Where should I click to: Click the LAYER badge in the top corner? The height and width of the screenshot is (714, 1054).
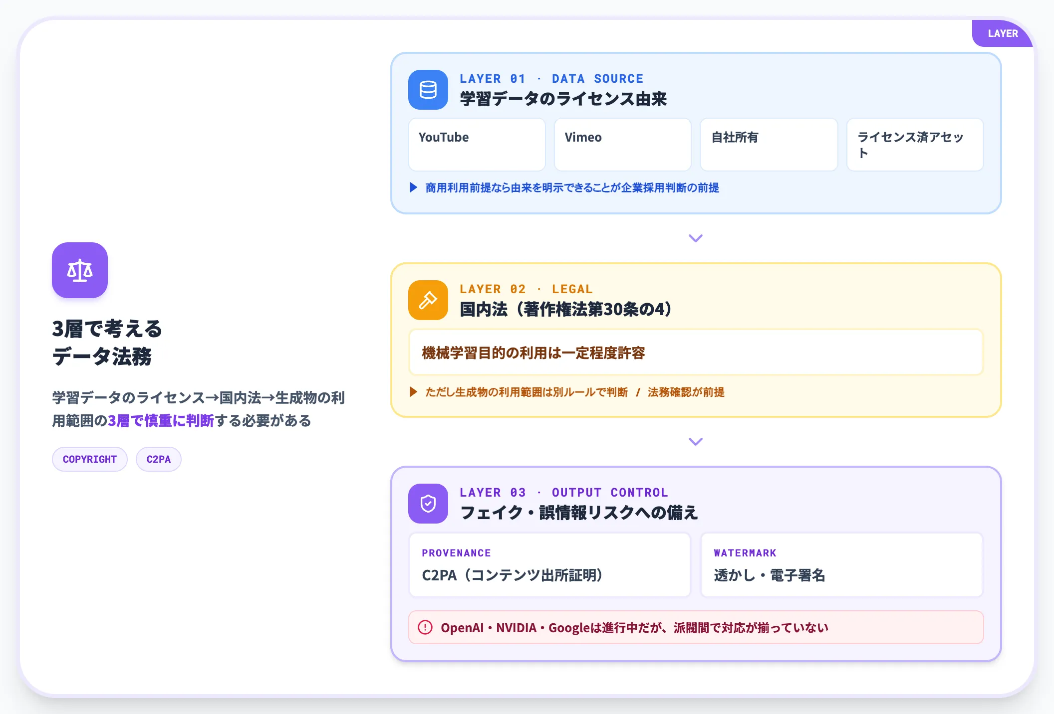[x=1003, y=33]
